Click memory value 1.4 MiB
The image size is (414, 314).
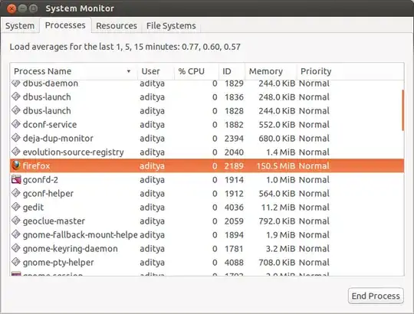click(281, 152)
